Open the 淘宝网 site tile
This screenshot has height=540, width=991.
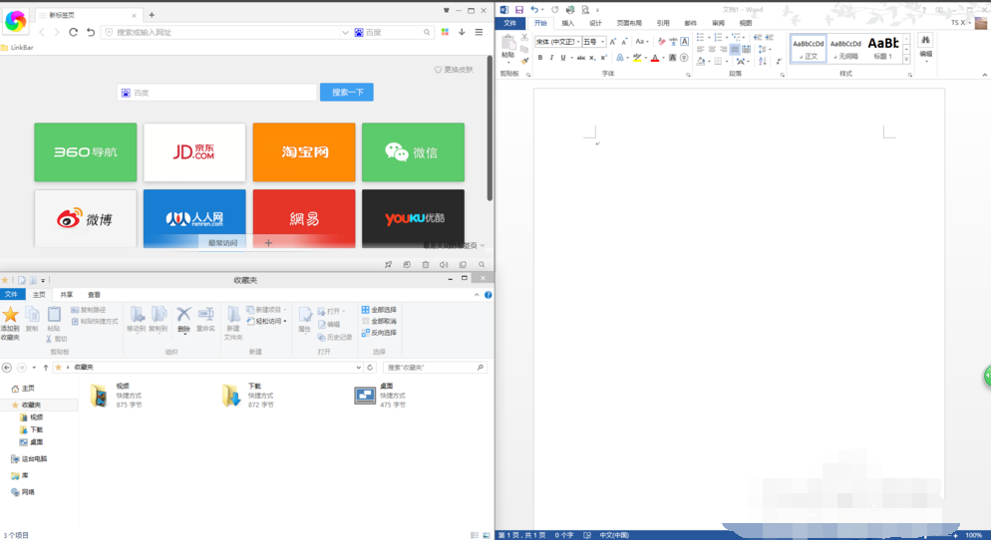tap(304, 152)
